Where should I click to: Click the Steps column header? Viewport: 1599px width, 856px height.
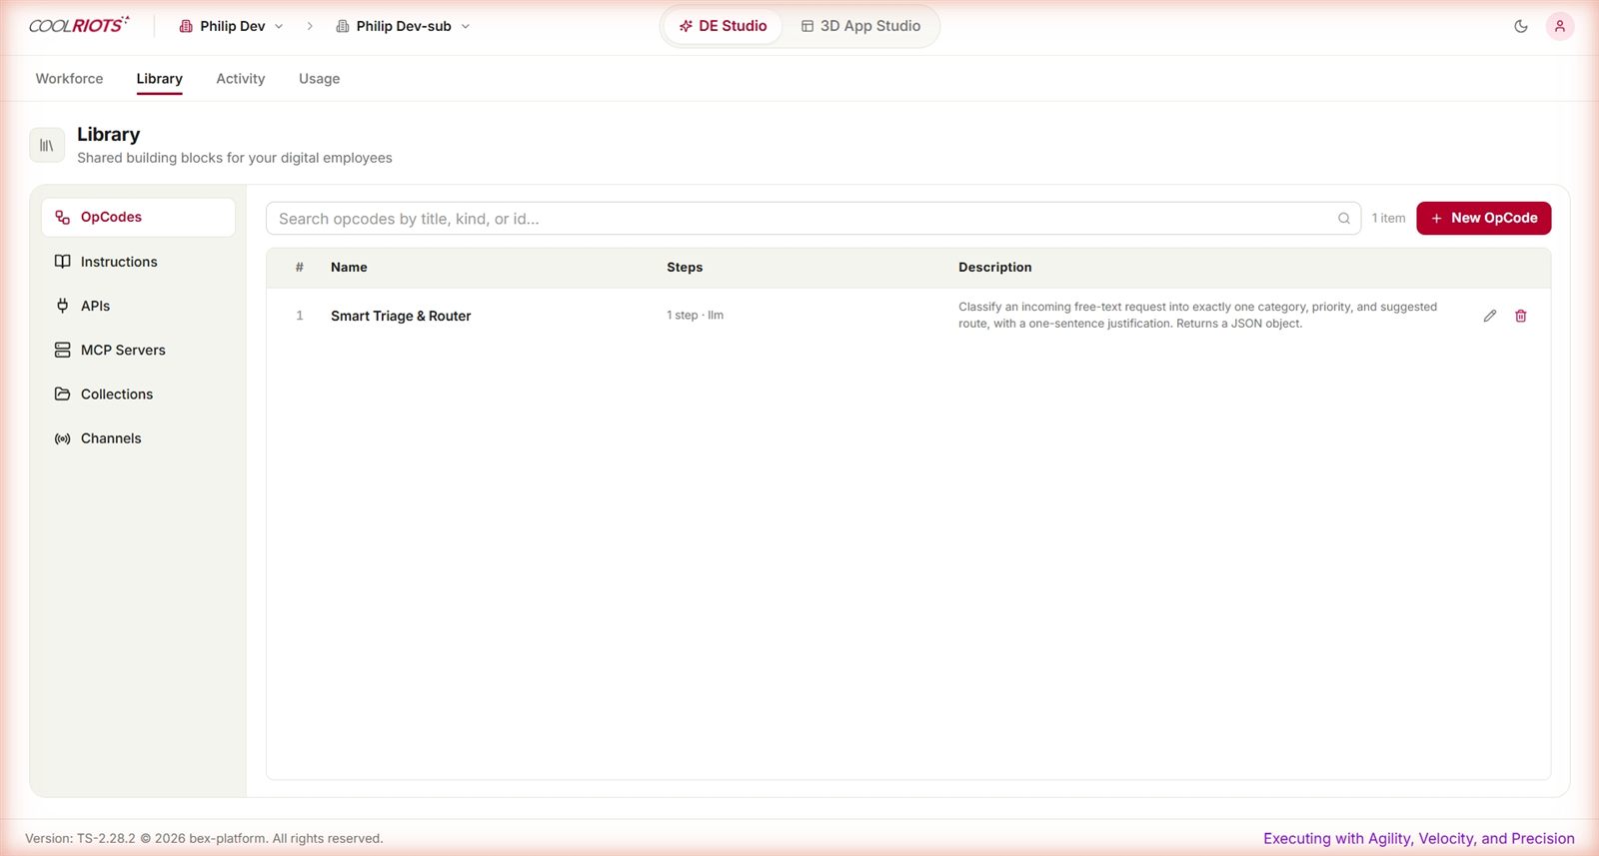(685, 268)
